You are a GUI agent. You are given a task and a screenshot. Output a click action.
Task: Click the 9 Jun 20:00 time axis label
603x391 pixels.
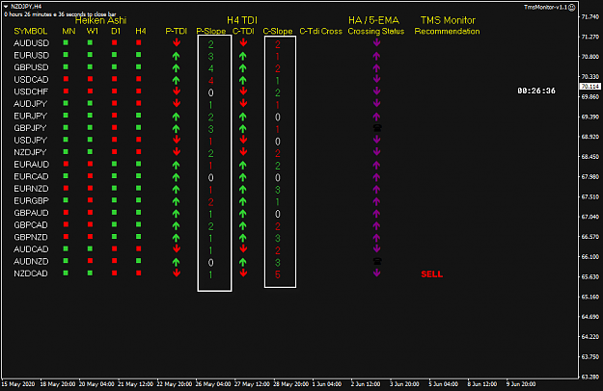pos(521,383)
